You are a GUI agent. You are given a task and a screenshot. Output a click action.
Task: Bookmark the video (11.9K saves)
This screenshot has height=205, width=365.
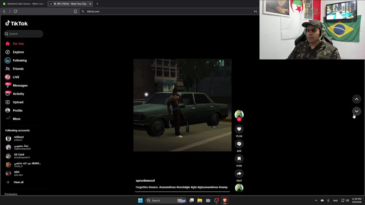tap(239, 159)
